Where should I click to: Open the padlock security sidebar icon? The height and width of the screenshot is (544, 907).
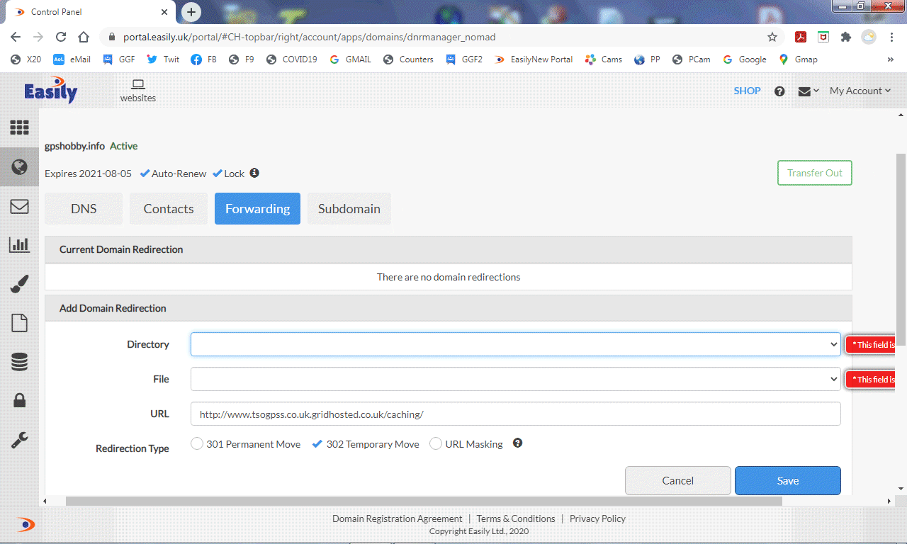click(x=19, y=401)
